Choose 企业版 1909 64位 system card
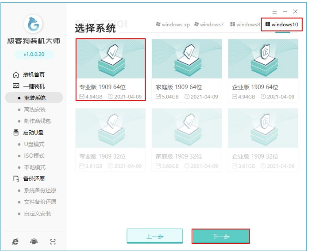Image resolution: width=310 pixels, height=251 pixels. coord(263,70)
